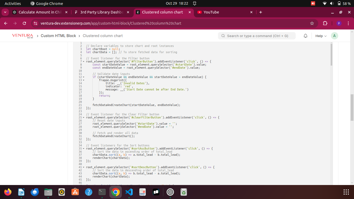This screenshot has width=354, height=199.
Task: Collapse code fold arrow at line 13
Action: (x=83, y=80)
